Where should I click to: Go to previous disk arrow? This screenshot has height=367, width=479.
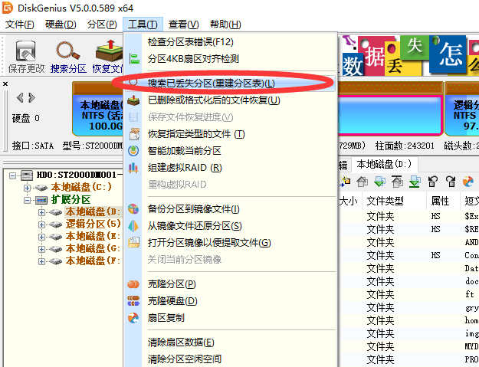[x=20, y=98]
